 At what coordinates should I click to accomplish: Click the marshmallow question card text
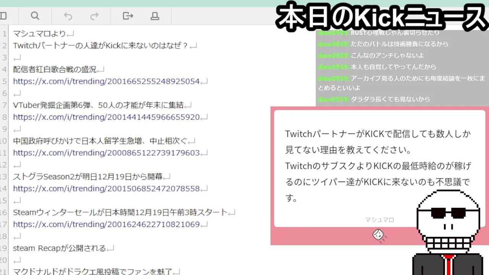(378, 166)
